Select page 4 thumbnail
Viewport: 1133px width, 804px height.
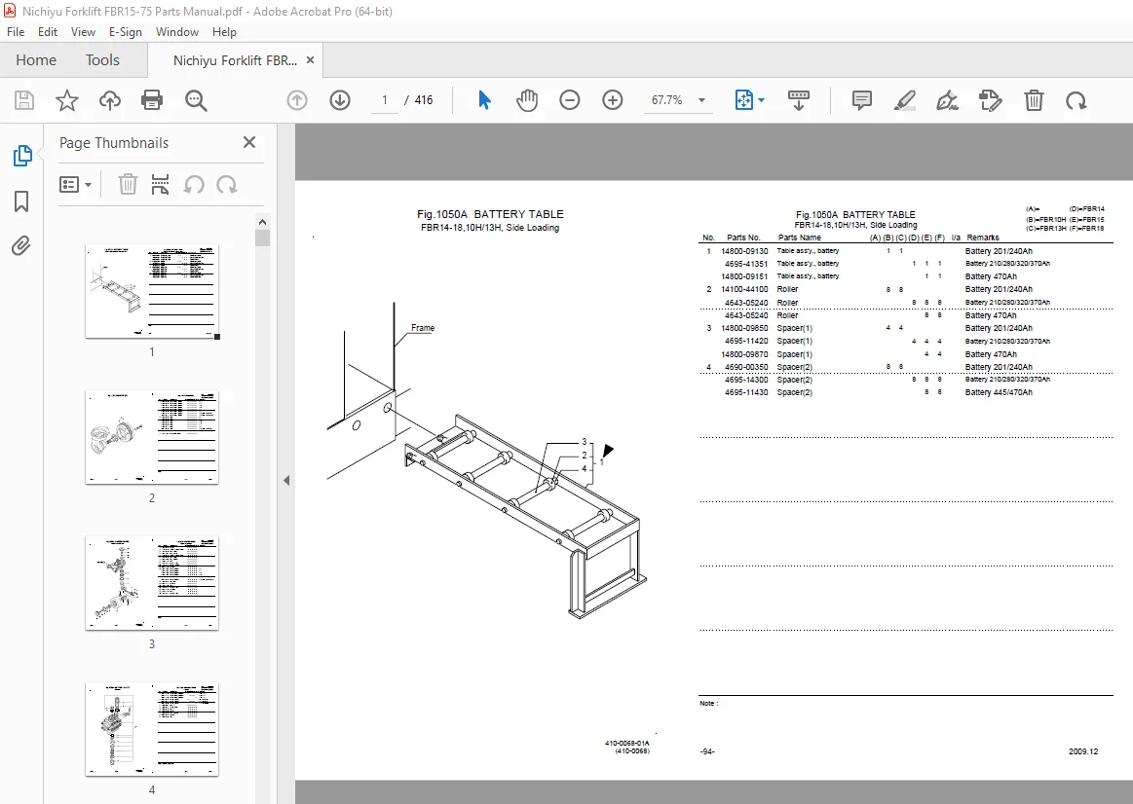click(x=152, y=729)
